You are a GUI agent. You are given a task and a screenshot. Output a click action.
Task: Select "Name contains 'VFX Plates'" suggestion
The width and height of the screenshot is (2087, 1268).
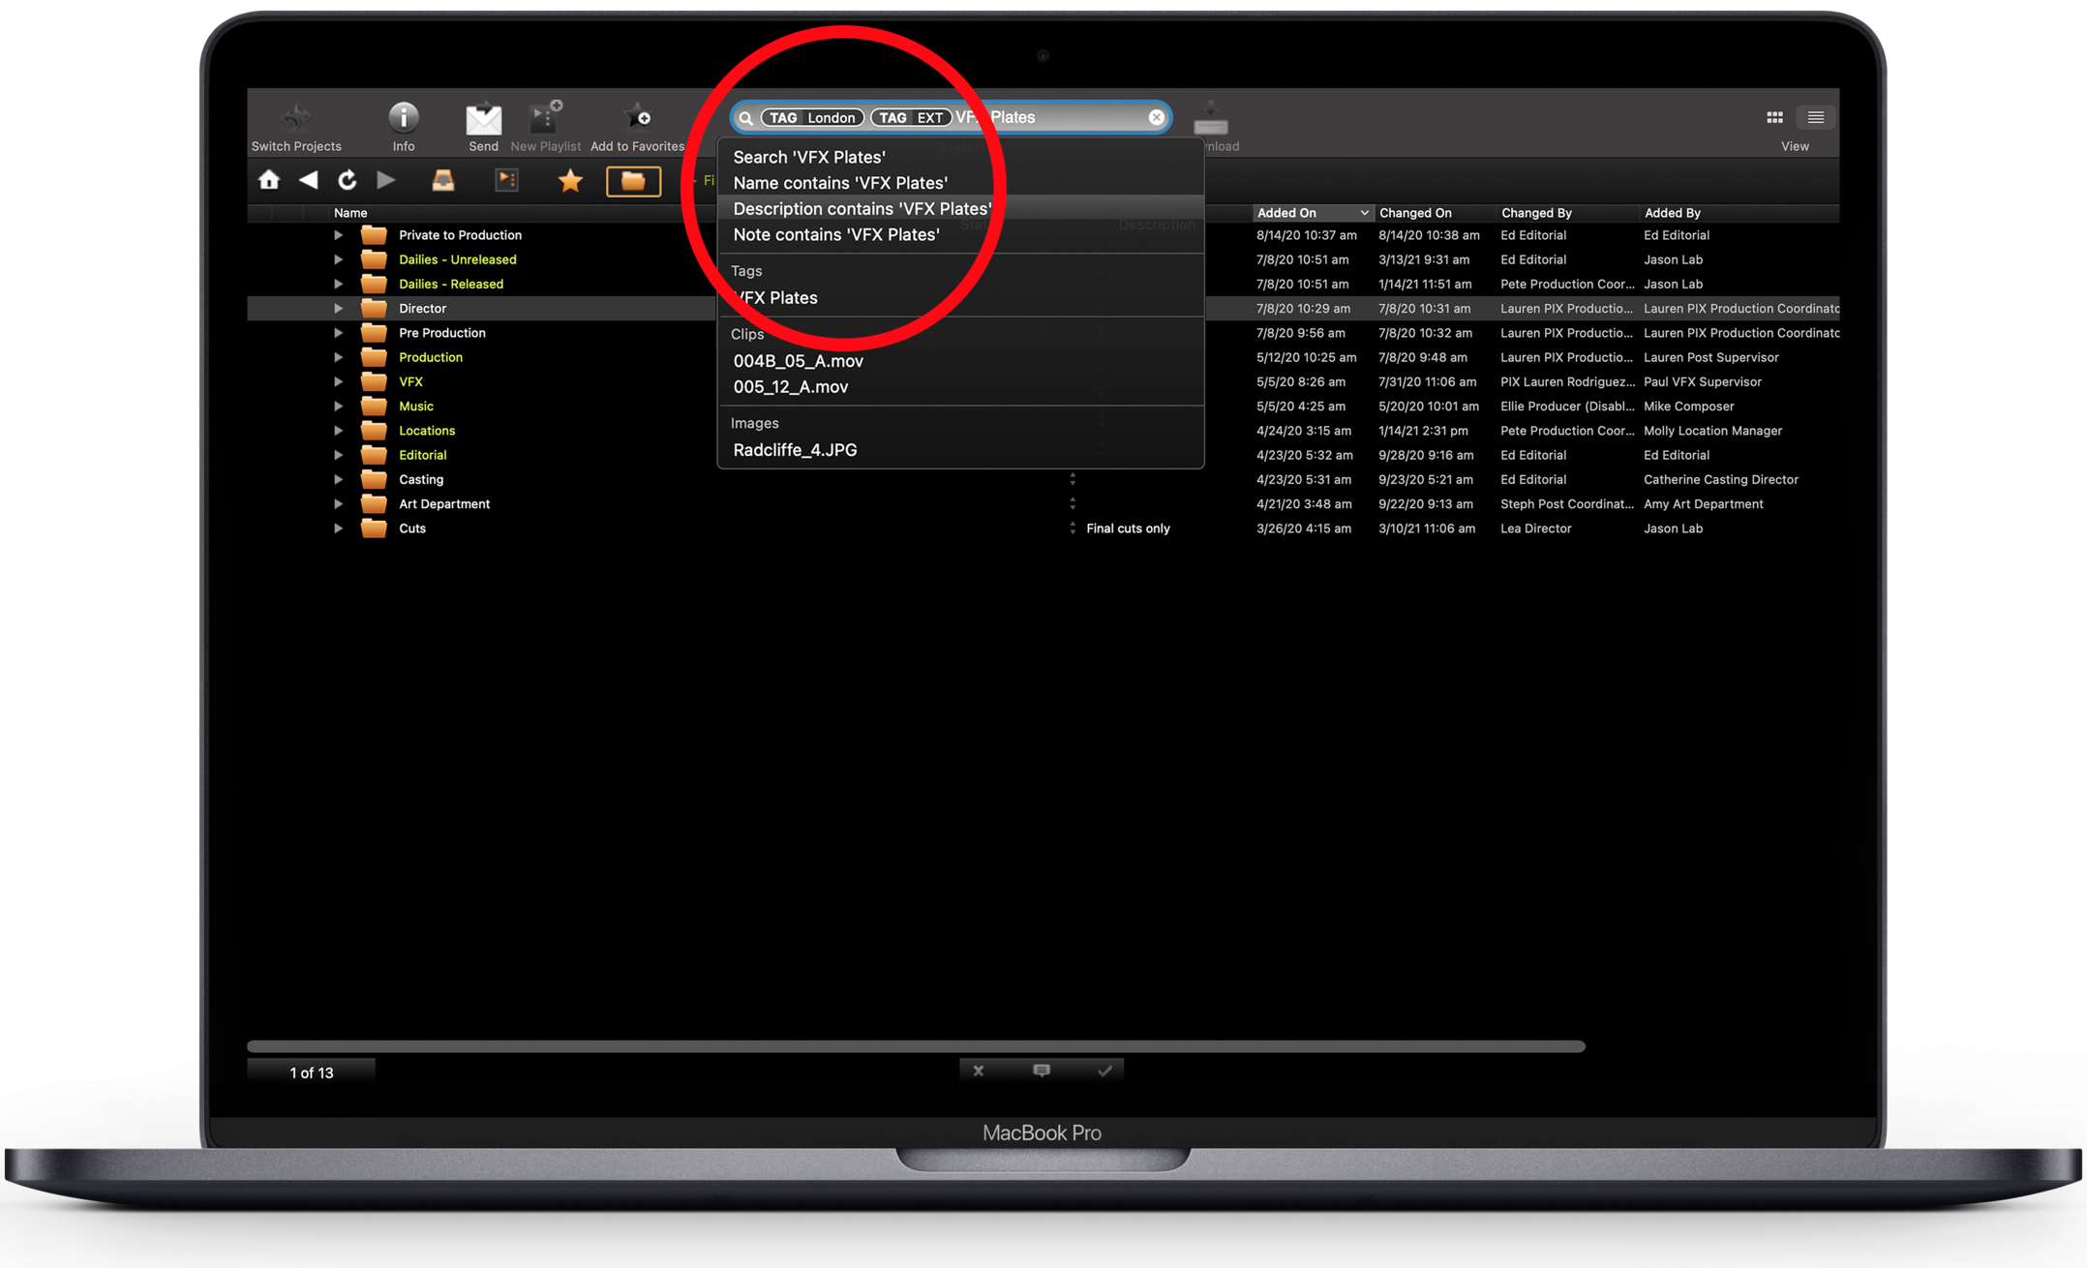tap(839, 183)
